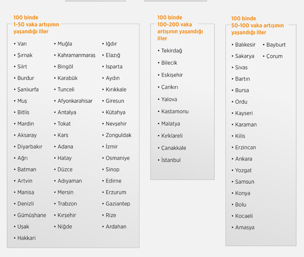
Task: Click on Kahramanmaraş
Action: (x=76, y=55)
